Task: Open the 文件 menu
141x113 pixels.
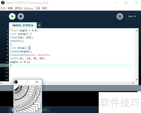Action: tap(3, 8)
